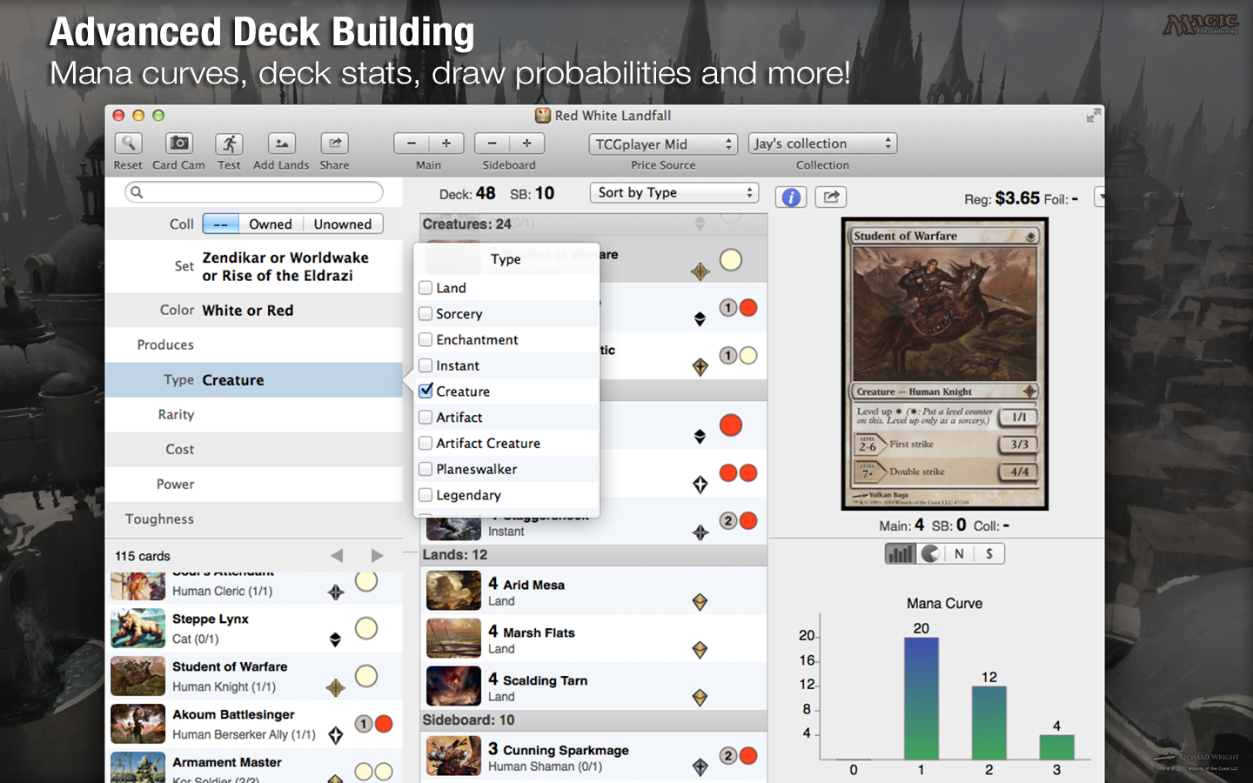This screenshot has height=783, width=1253.
Task: Open the Card Cam camera tool
Action: [x=178, y=144]
